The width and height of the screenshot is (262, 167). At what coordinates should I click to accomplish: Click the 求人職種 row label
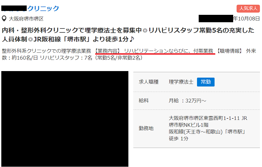pos(148,82)
